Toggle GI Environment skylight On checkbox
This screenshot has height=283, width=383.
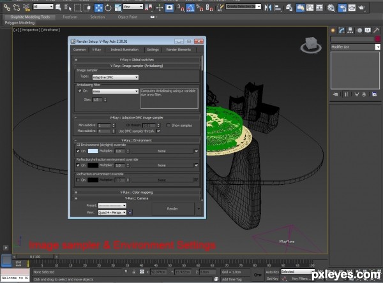[x=78, y=151]
